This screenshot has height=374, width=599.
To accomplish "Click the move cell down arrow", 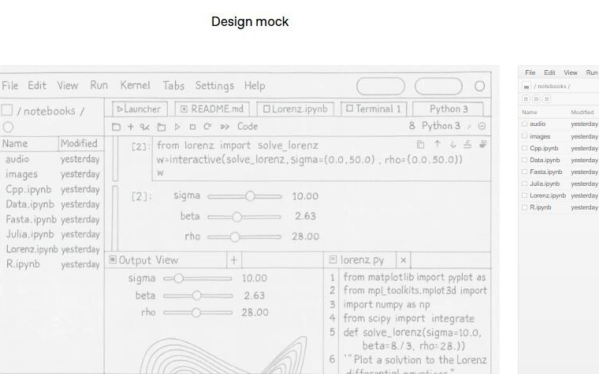I will 453,145.
